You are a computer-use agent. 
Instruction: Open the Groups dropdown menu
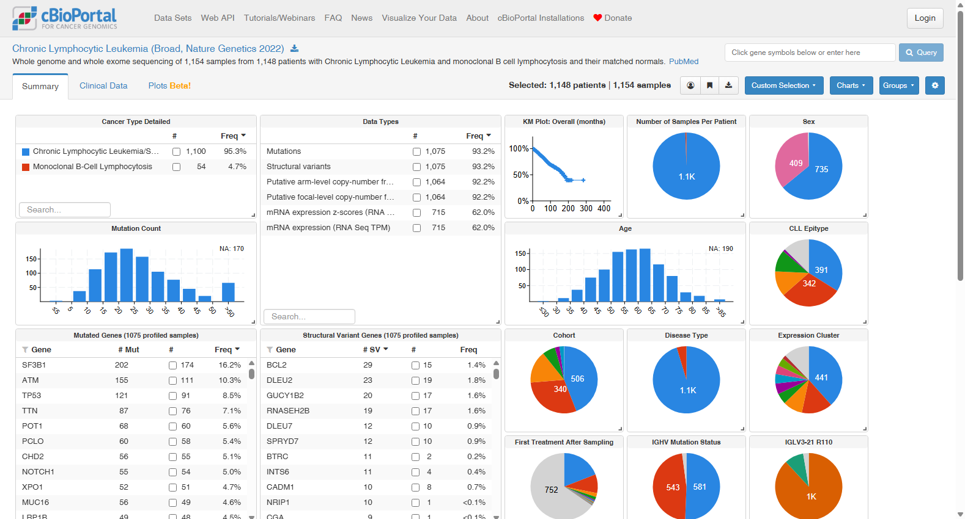click(898, 85)
